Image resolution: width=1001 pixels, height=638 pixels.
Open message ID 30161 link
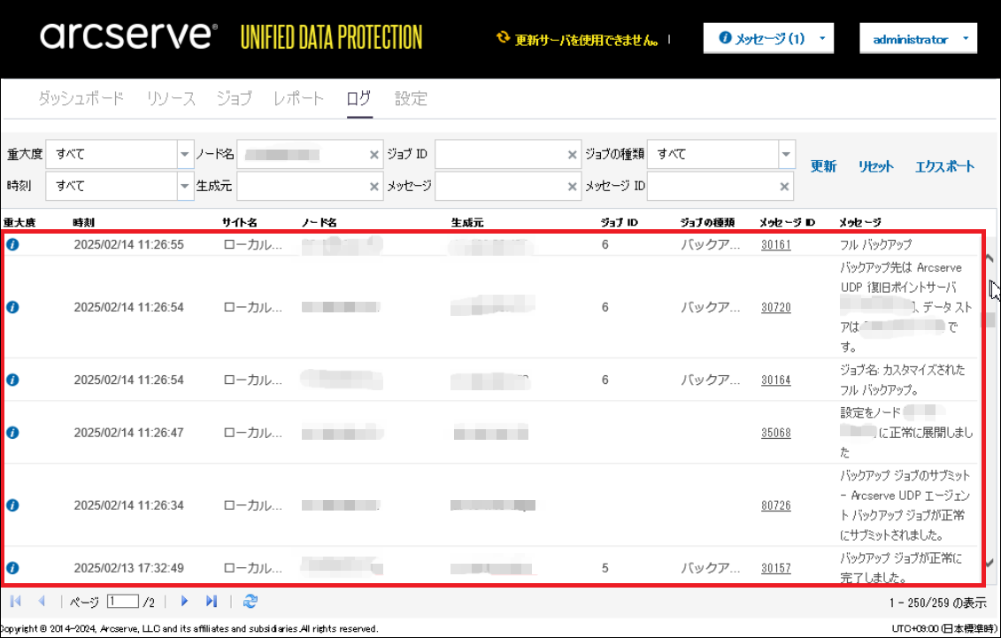click(x=775, y=244)
